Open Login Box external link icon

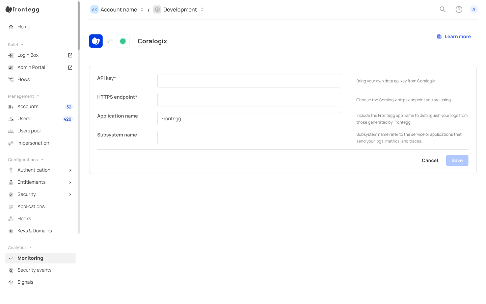tap(70, 55)
